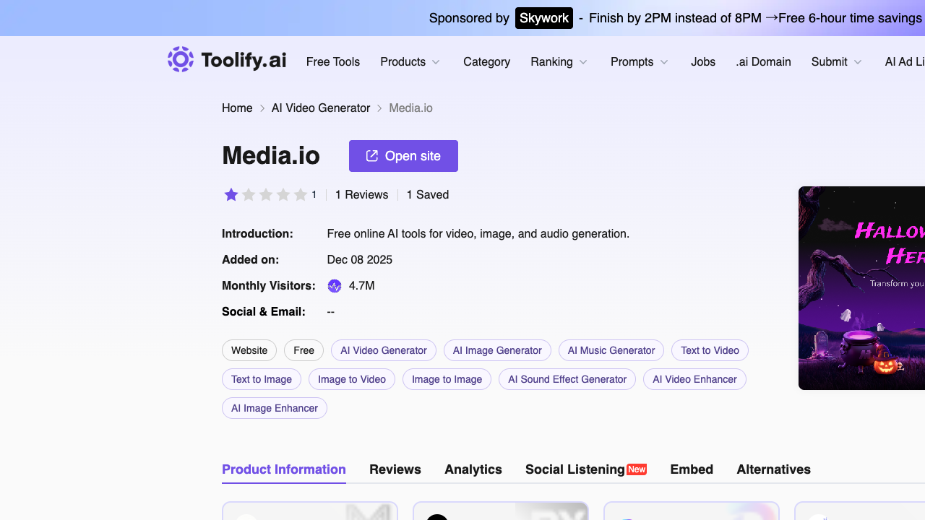Click the Media.io page title
925x520 pixels.
tap(271, 156)
